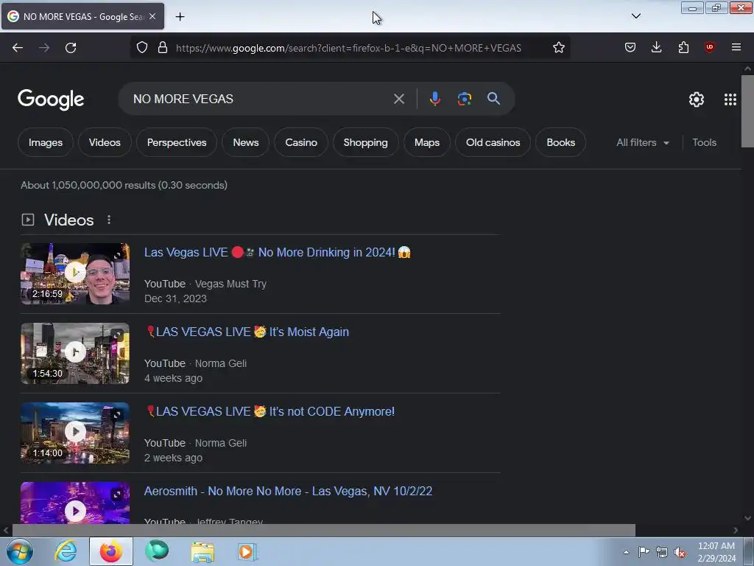Image resolution: width=754 pixels, height=566 pixels.
Task: Open Google quick settings gear
Action: (696, 99)
